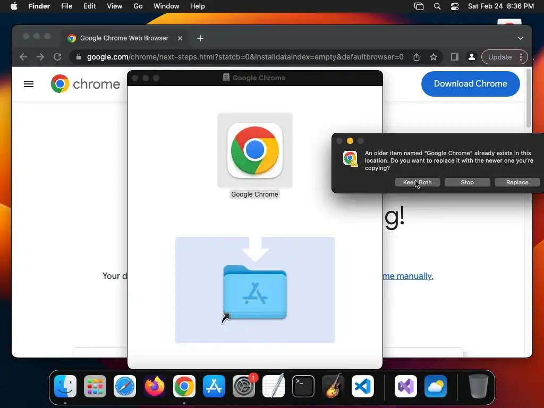Open Finder from the Dock
Viewport: 544px width, 408px height.
tap(65, 386)
